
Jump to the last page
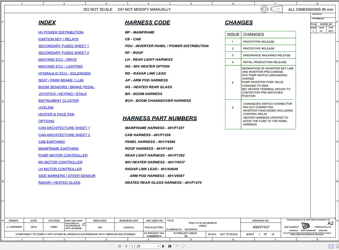point(170,246)
